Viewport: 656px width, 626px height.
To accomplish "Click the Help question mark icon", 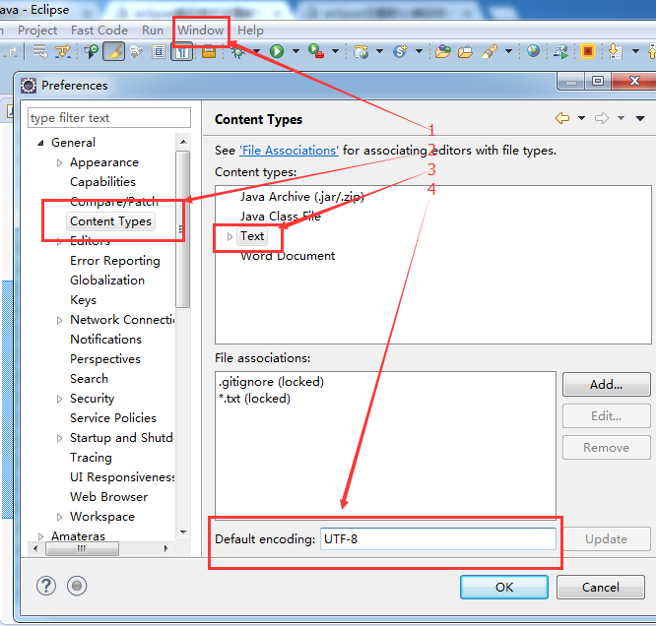I will (x=46, y=586).
